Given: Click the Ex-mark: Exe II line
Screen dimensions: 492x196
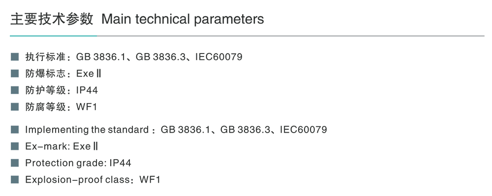Looking at the screenshot, I should point(61,146).
